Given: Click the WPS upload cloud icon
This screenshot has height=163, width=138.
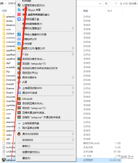Looking at the screenshot, I should coord(19,88).
